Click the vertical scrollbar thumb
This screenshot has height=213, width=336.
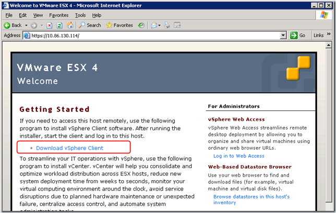coord(329,126)
